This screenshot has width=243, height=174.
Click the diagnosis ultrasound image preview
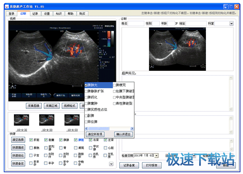point(177,49)
